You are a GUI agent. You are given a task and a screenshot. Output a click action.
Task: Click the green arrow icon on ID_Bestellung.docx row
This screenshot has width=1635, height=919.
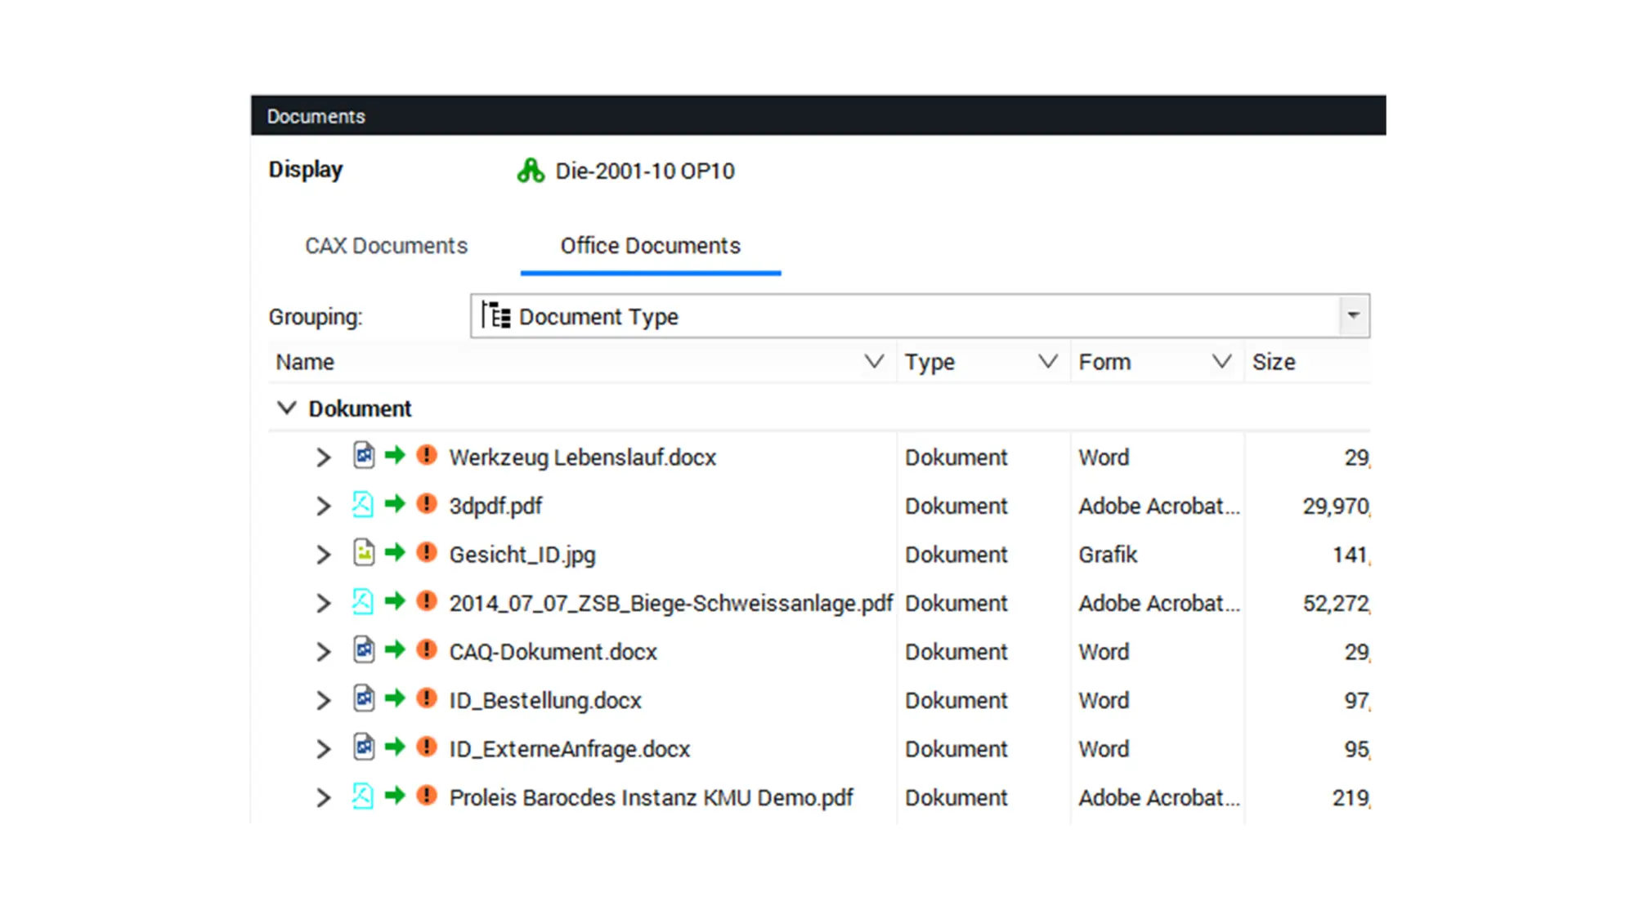(x=395, y=698)
